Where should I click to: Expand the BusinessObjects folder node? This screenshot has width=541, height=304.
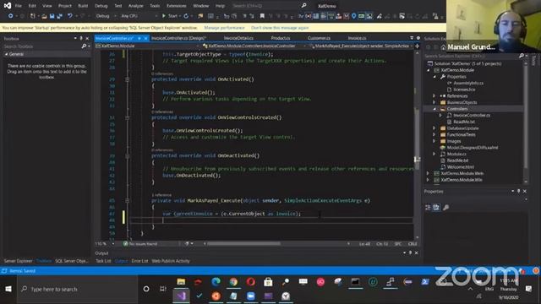coord(434,102)
